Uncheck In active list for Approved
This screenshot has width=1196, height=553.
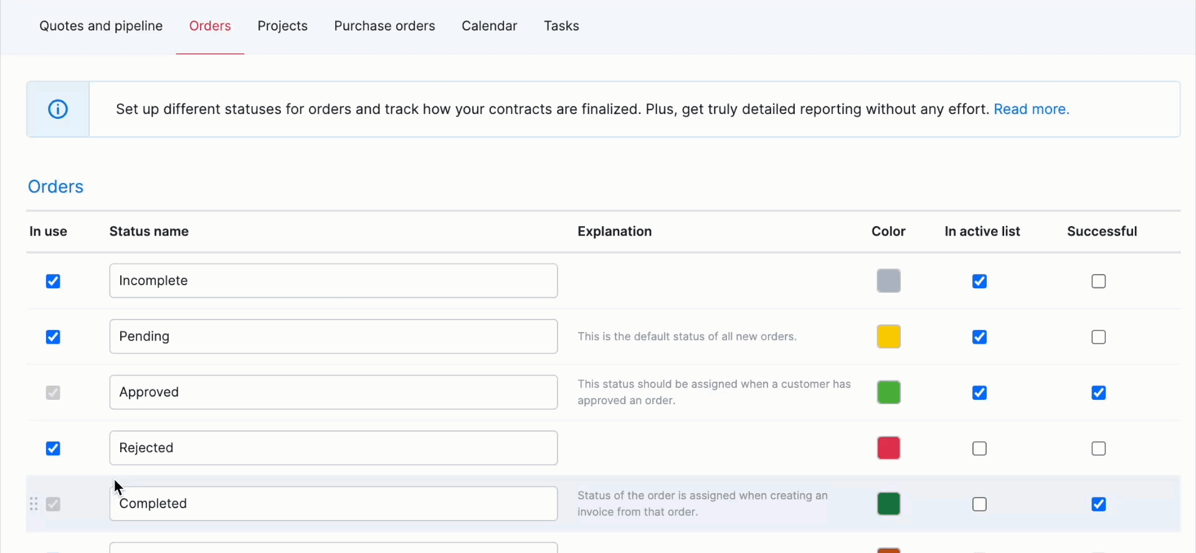[980, 393]
